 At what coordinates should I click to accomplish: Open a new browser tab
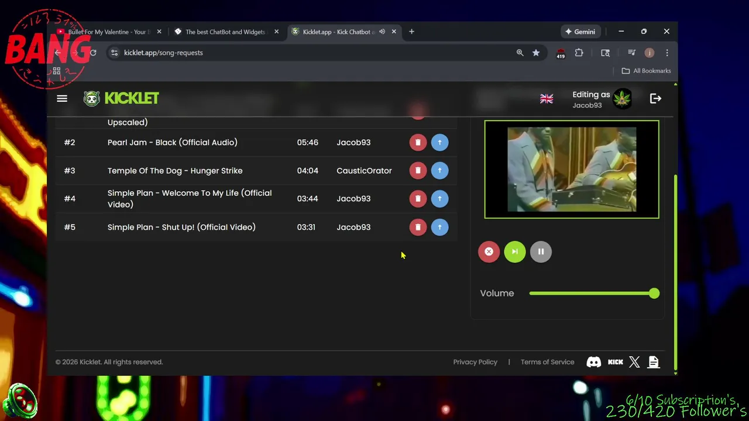click(411, 32)
